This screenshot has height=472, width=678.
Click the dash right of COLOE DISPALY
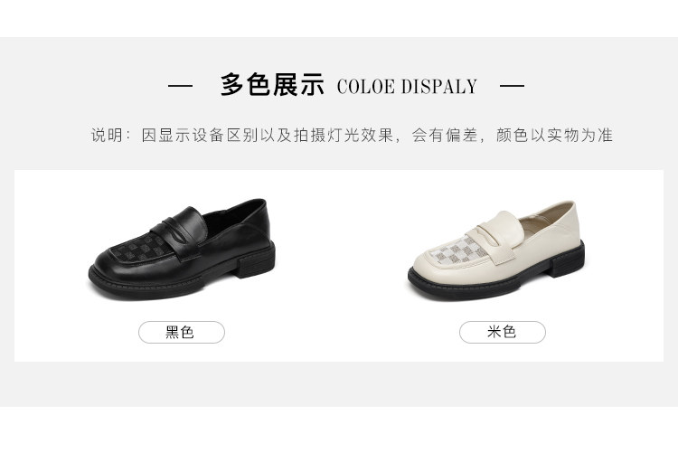pyautogui.click(x=512, y=86)
